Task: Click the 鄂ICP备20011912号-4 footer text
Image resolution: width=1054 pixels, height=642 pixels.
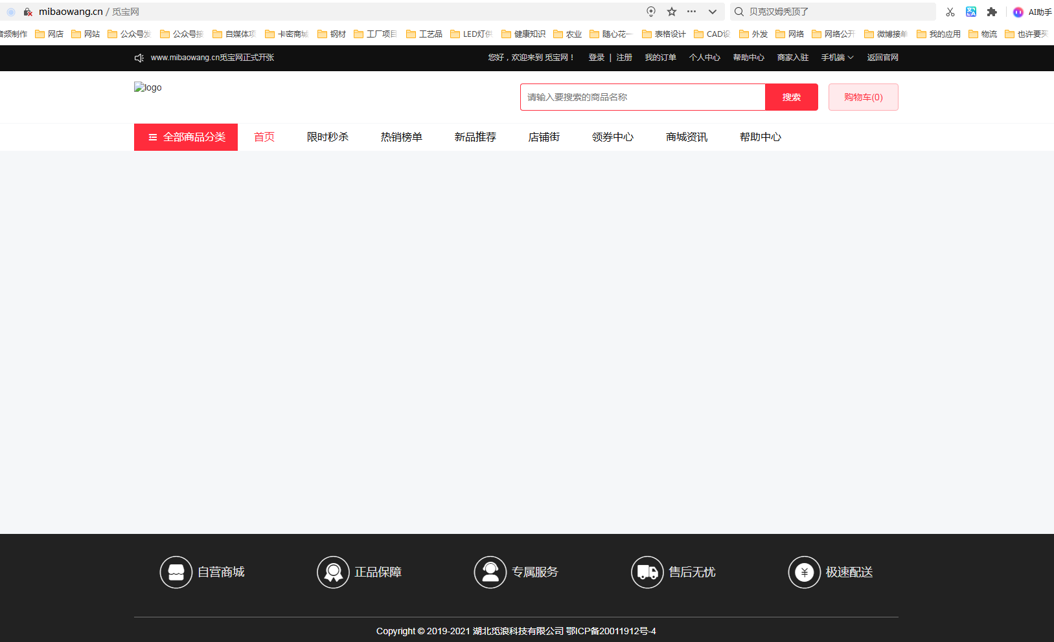Action: (611, 631)
